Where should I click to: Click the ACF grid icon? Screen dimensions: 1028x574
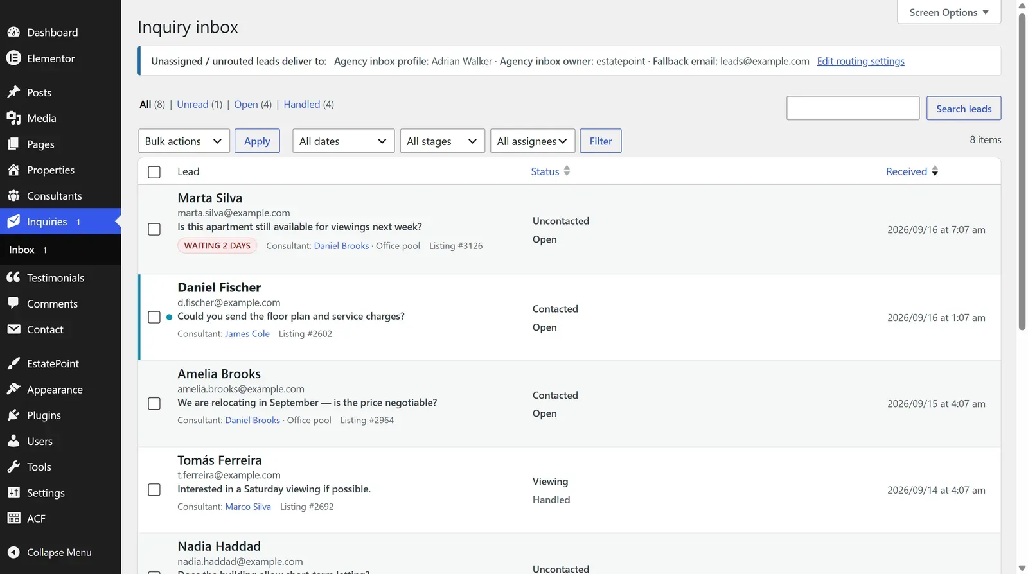click(x=13, y=518)
